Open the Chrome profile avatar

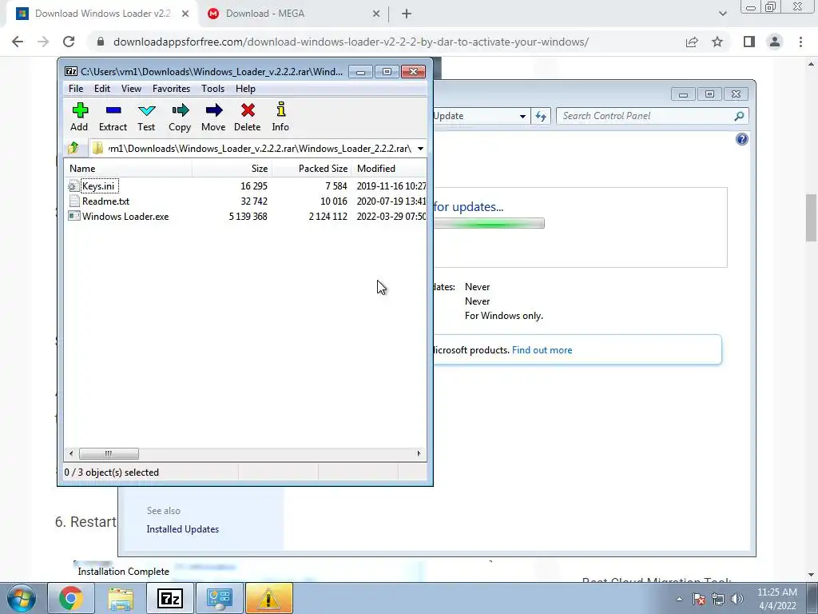click(775, 42)
